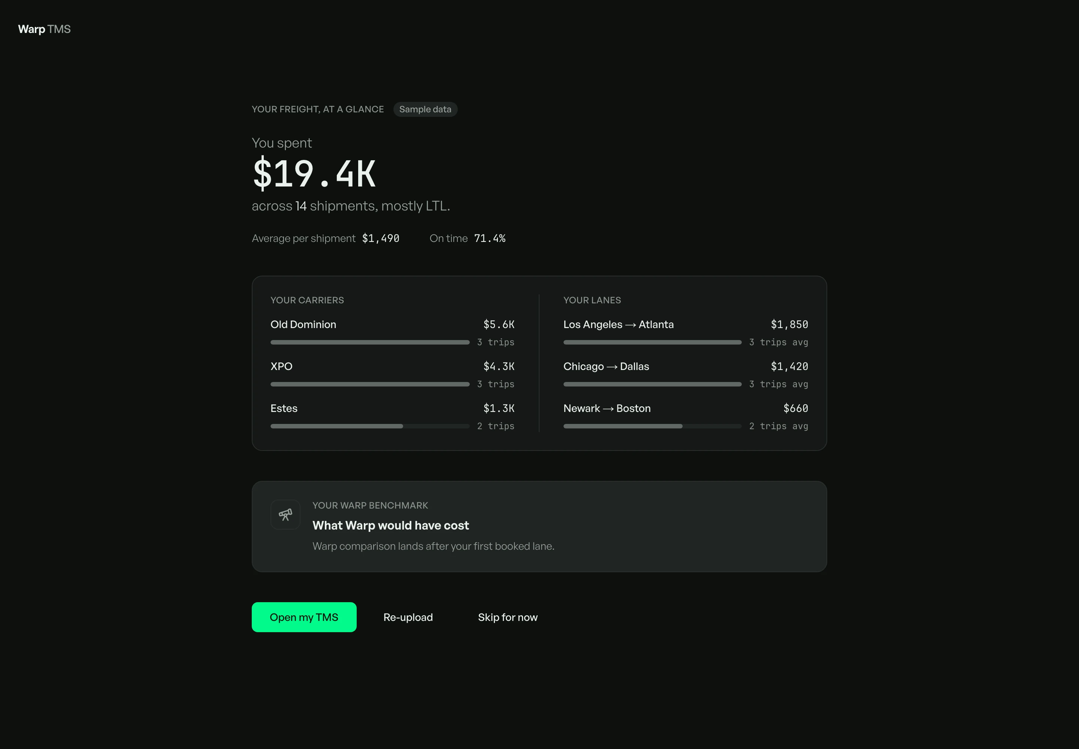Click the $5.6K Old Dominion amount

coord(499,324)
